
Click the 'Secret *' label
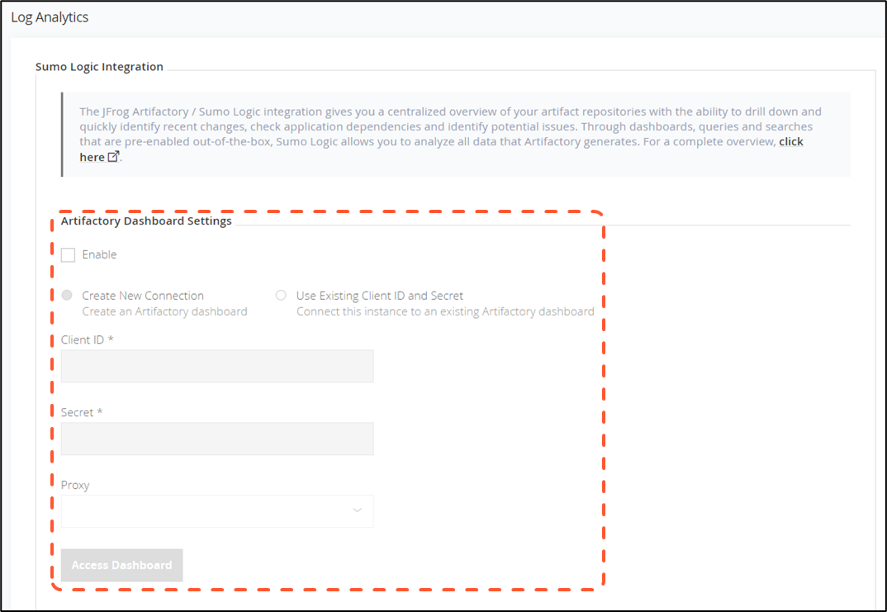point(82,412)
